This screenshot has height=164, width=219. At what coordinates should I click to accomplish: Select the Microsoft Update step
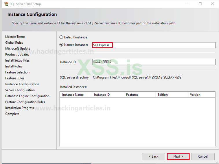[x=18, y=49]
